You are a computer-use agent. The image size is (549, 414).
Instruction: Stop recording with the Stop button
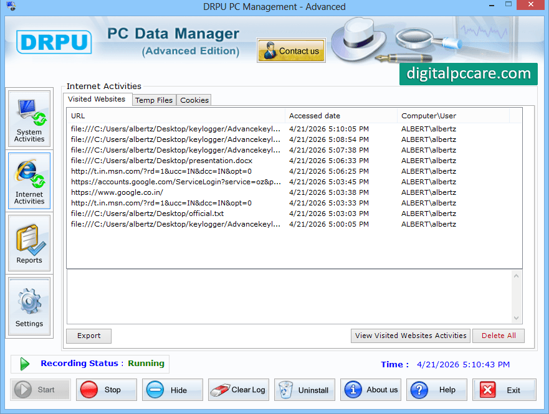(x=107, y=390)
